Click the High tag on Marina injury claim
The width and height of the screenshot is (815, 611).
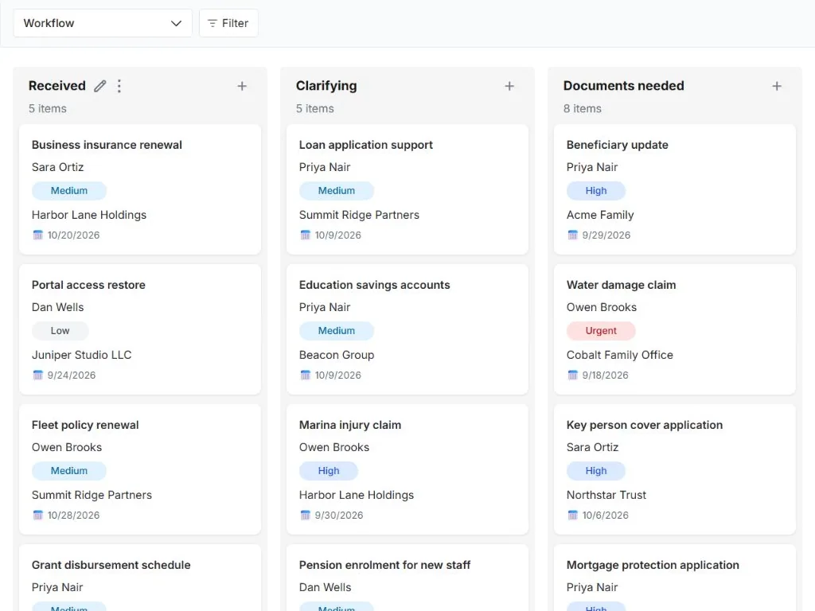coord(329,471)
